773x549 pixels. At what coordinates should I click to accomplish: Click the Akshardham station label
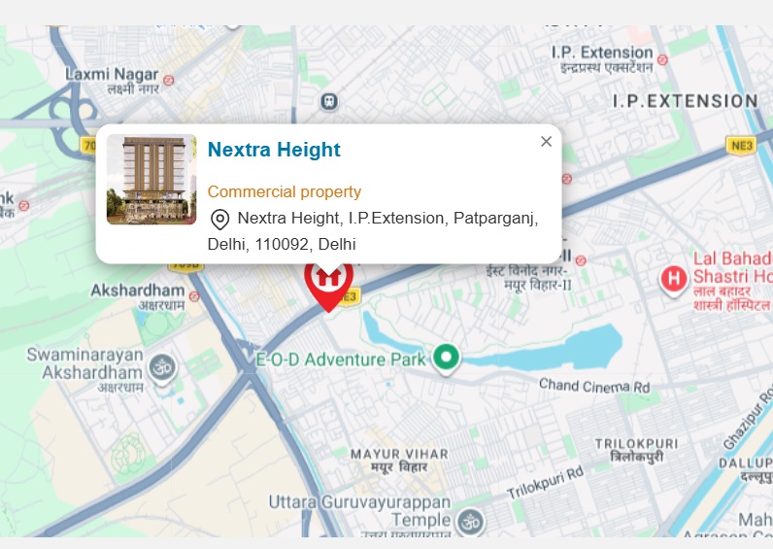[x=138, y=296]
